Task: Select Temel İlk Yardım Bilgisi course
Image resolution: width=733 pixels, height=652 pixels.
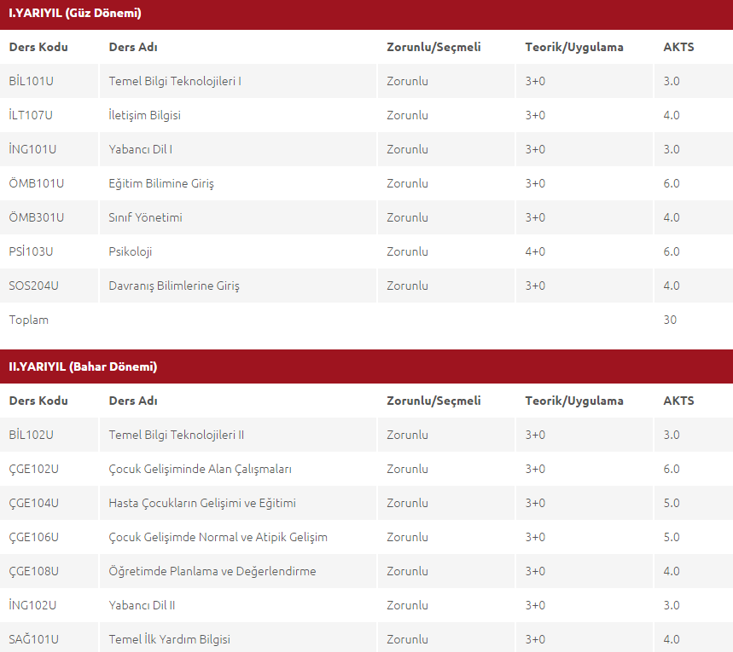Action: coord(169,639)
